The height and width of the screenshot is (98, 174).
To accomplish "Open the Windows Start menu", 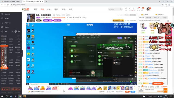I will pyautogui.click(x=2, y=96).
